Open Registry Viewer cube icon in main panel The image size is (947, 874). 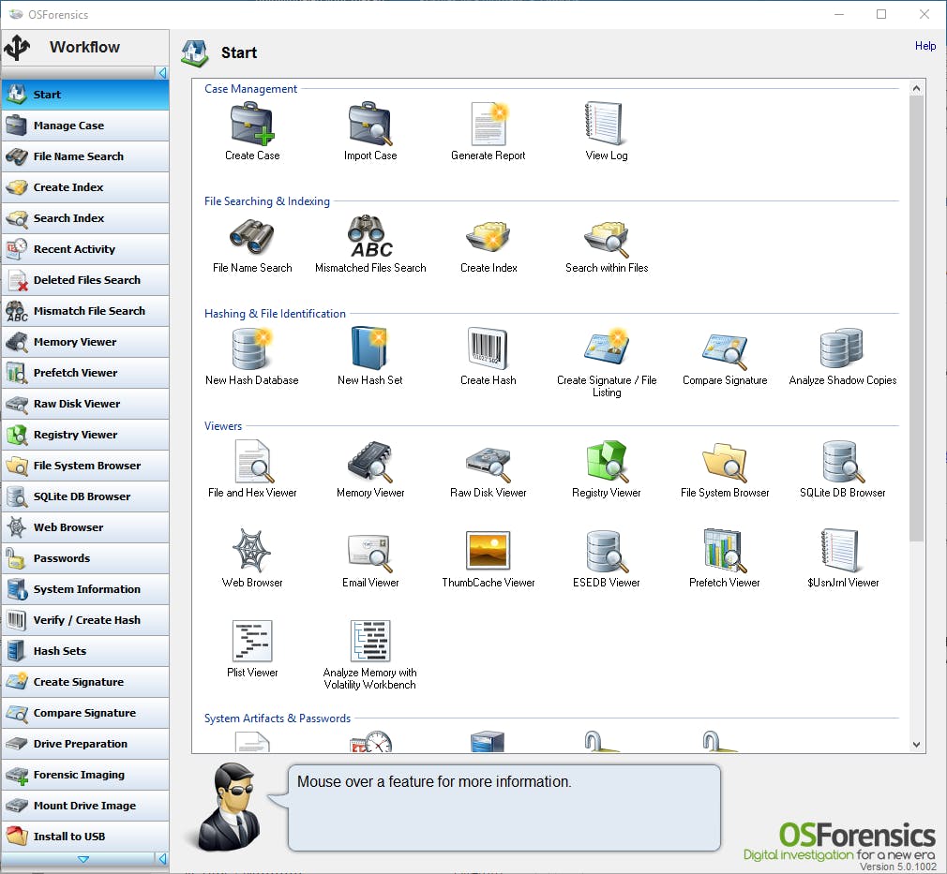coord(607,462)
